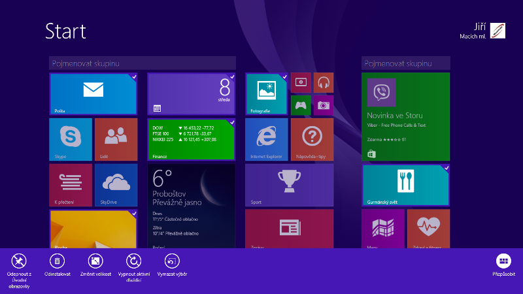Viewport: 523px width, 294px height.
Task: Uncheck the selected Fotografie tile
Action: 266,93
